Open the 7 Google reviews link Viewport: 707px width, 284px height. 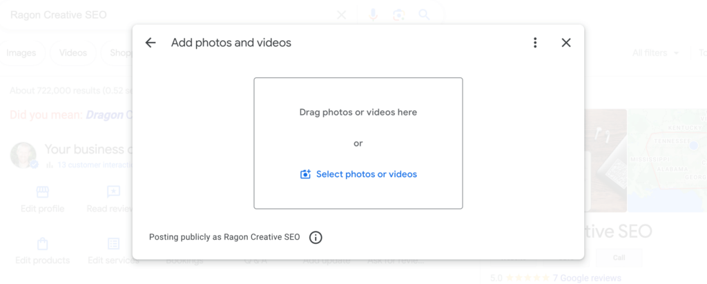click(587, 278)
